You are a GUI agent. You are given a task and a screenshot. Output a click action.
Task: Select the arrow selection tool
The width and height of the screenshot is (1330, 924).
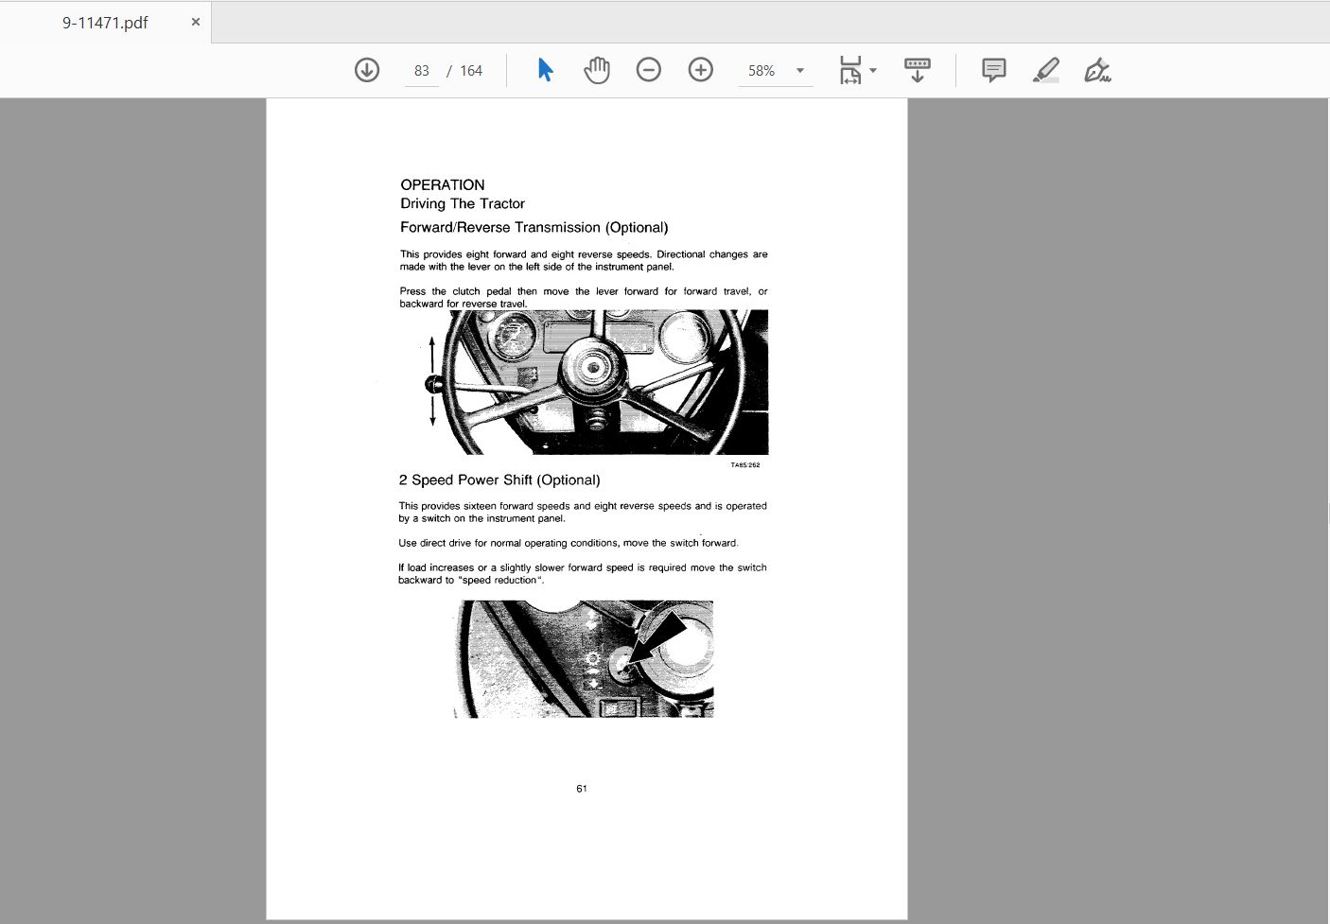[545, 70]
